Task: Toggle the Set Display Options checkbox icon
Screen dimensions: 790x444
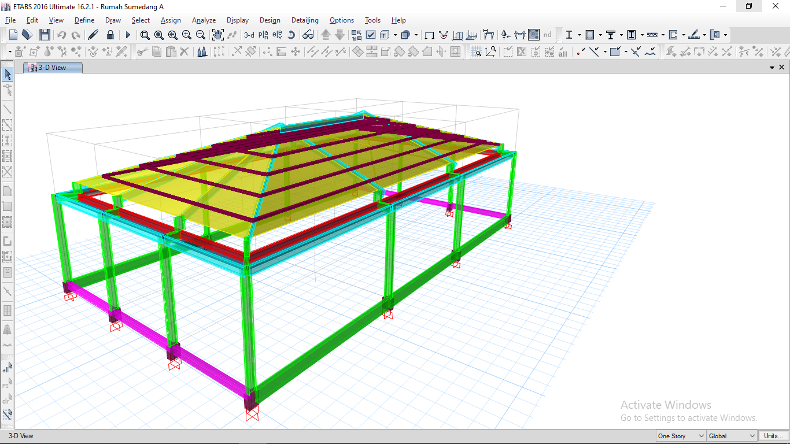Action: pos(371,35)
